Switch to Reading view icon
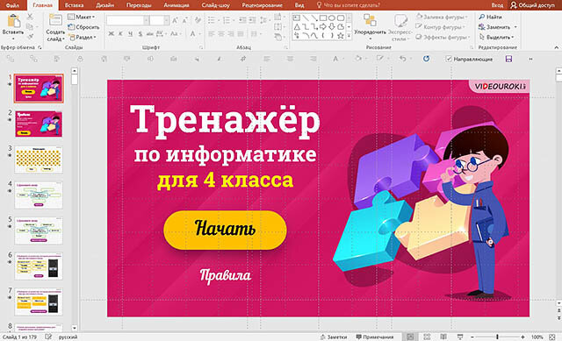Viewport: 562px width, 341px height. point(443,337)
